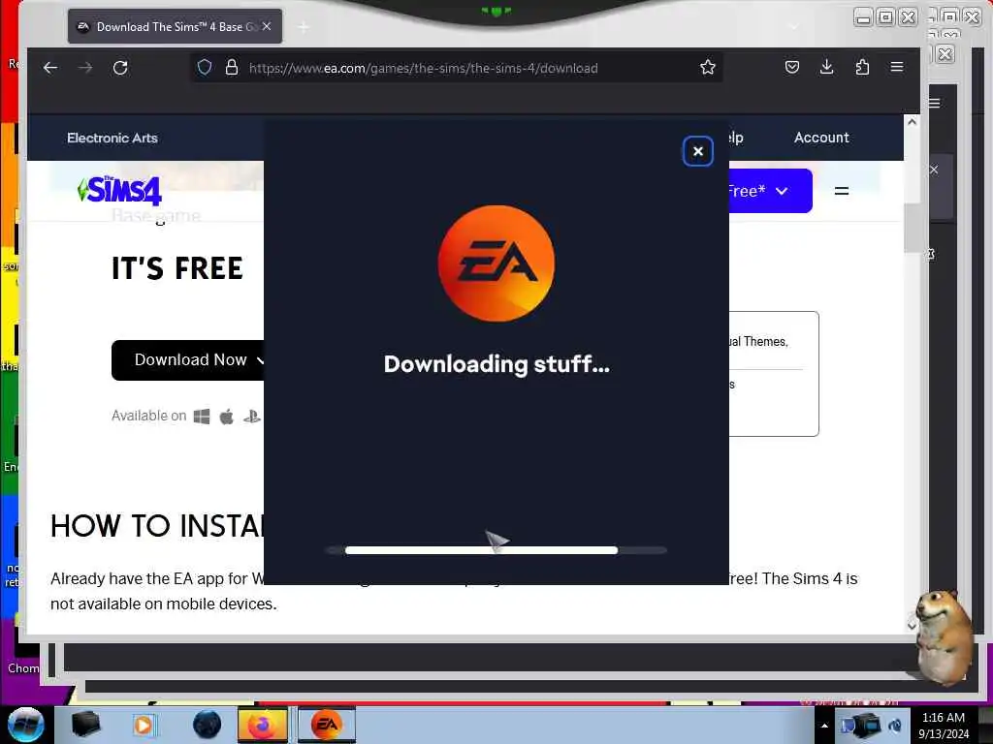Click the address bar URL

(x=423, y=68)
